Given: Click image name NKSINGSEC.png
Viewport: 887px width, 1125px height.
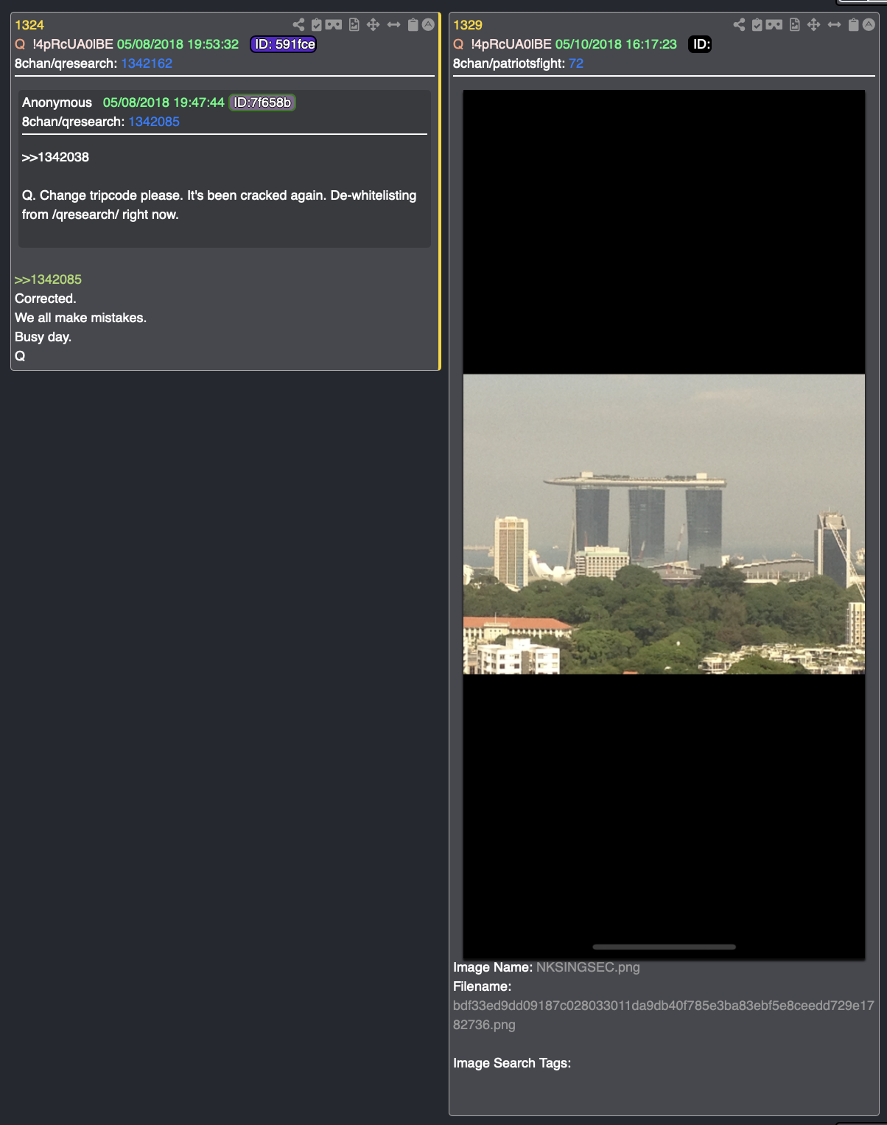Looking at the screenshot, I should [x=588, y=967].
